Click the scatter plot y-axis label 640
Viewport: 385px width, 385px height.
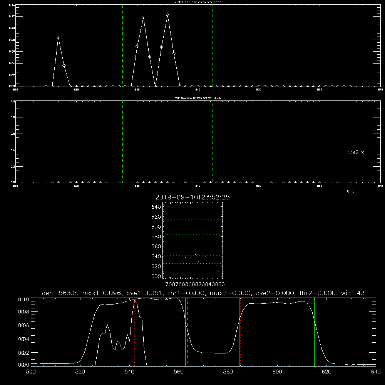156,207
